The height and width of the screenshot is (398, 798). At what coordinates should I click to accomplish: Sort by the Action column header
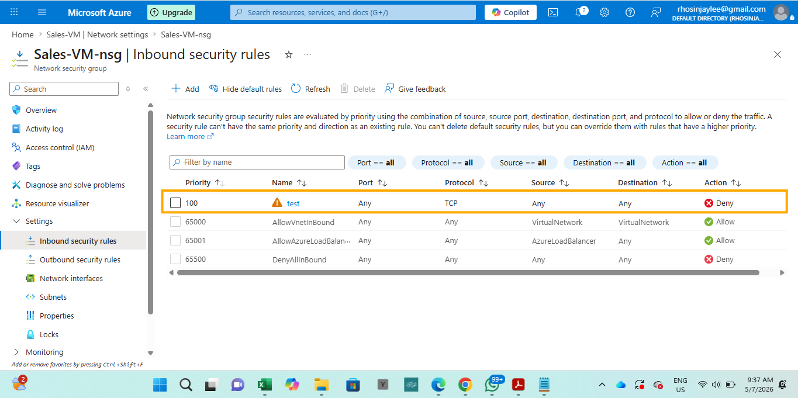(723, 182)
